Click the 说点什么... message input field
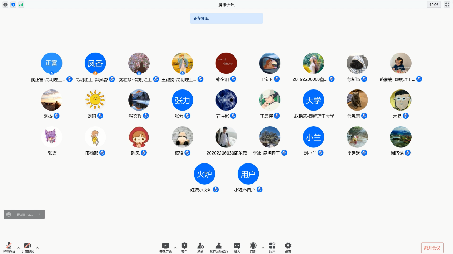Screen dimensions: 453x254 [25, 214]
